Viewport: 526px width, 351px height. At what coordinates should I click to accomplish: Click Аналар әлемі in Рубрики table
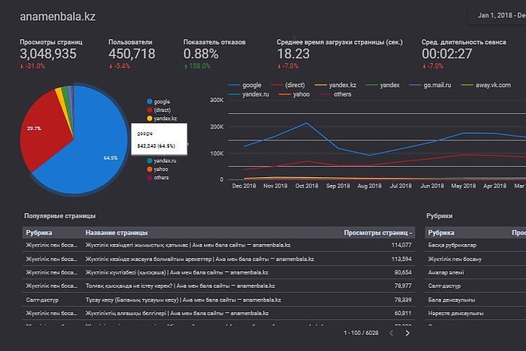coord(446,272)
